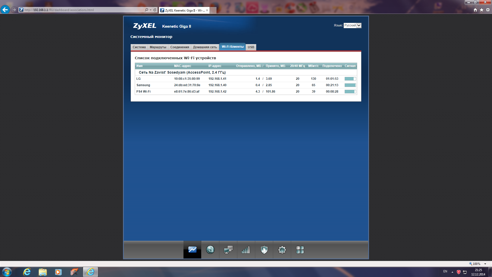The width and height of the screenshot is (492, 277).
Task: Open the Wi-Fi signal bars icon
Action: click(246, 250)
